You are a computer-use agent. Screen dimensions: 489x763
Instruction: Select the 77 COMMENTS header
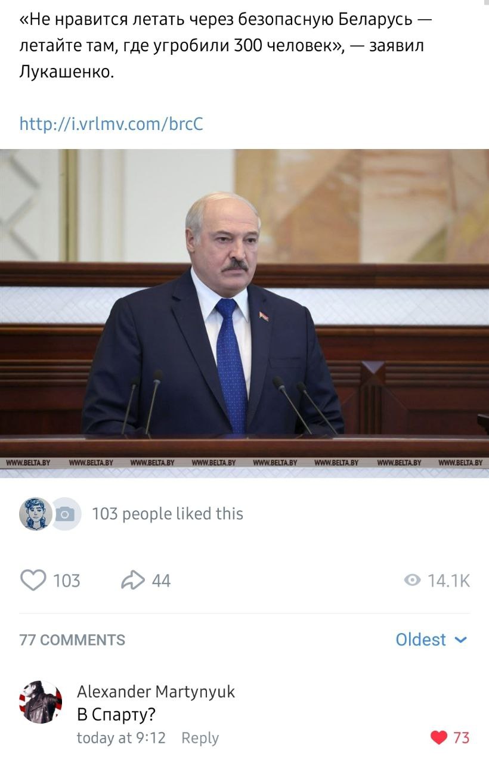coord(72,640)
